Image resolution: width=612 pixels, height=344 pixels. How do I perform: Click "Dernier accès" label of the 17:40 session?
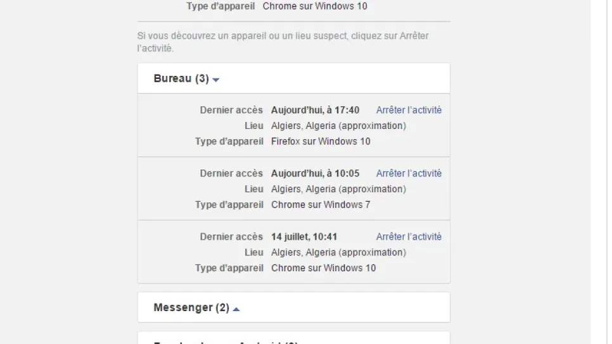(231, 110)
